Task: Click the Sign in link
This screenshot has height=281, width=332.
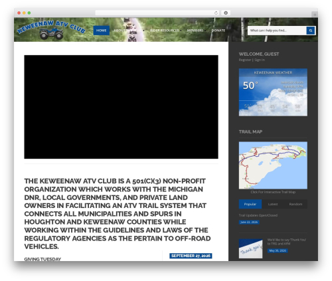Action: tap(260, 60)
